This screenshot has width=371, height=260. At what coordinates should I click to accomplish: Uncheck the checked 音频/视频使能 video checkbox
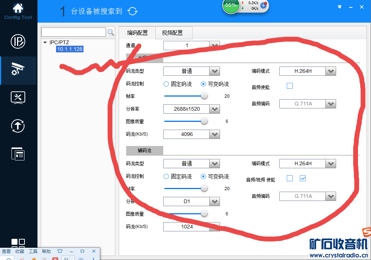tap(303, 178)
